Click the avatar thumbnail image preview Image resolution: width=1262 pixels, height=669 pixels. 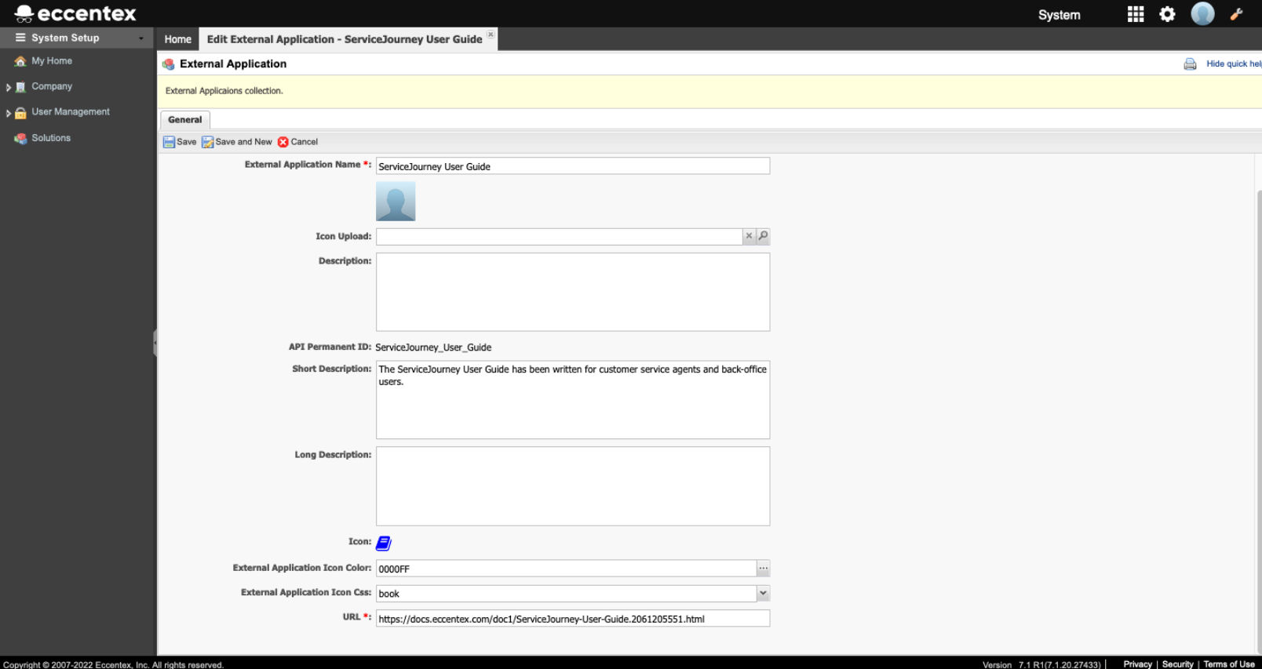click(x=396, y=202)
